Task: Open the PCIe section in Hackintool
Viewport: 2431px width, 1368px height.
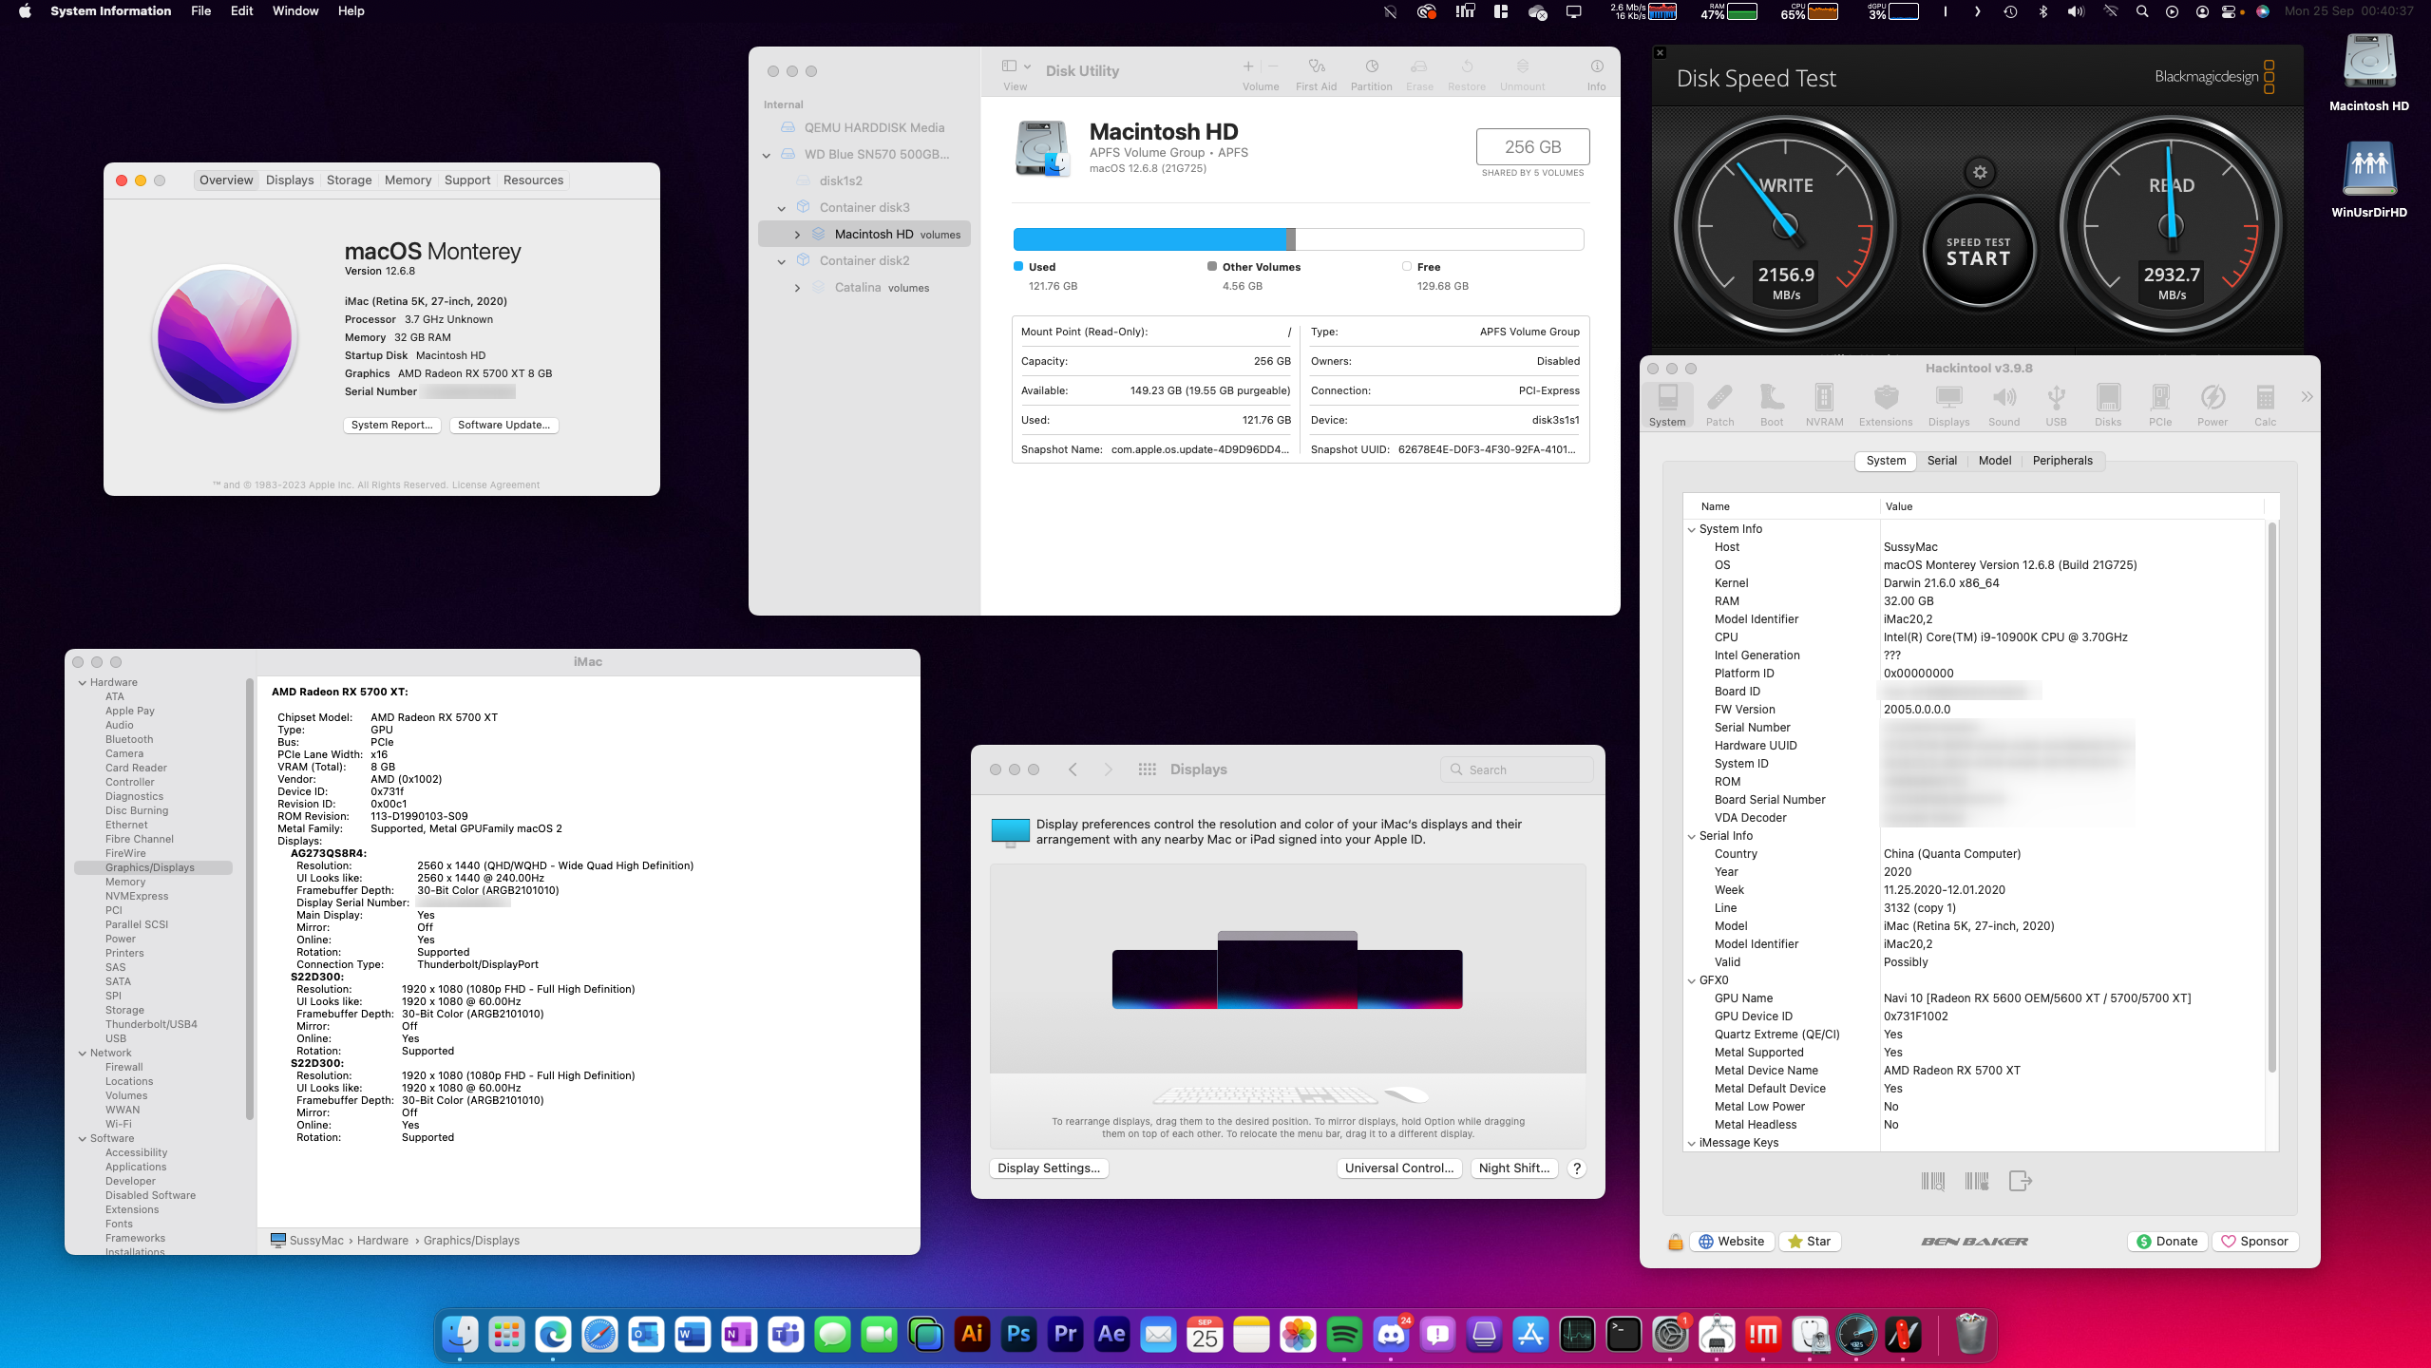Action: point(2159,403)
